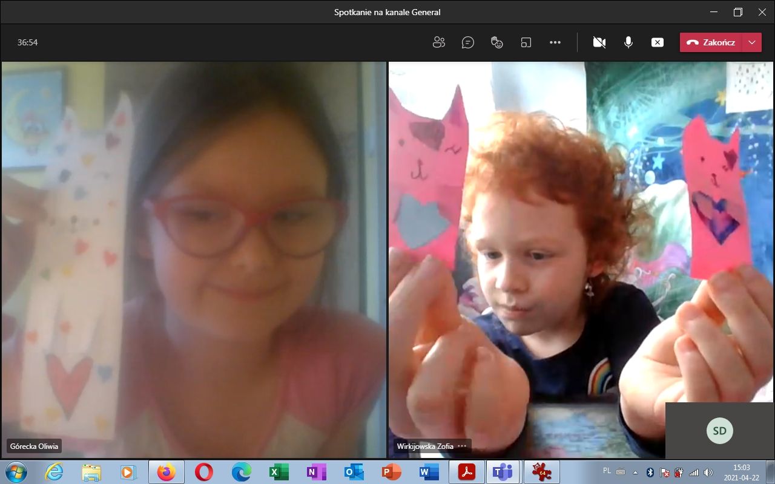775x484 pixels.
Task: Open the raise hand and reactions menu
Action: coord(496,42)
